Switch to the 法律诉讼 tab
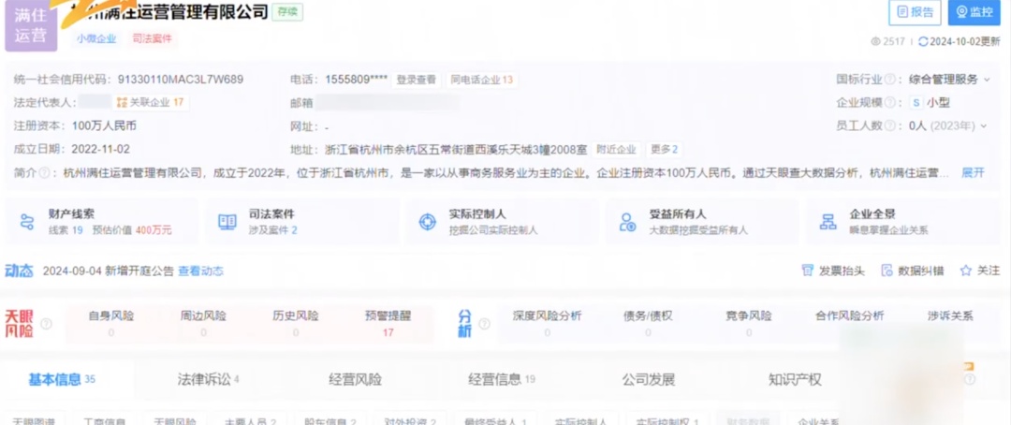The width and height of the screenshot is (1011, 425). click(x=208, y=379)
